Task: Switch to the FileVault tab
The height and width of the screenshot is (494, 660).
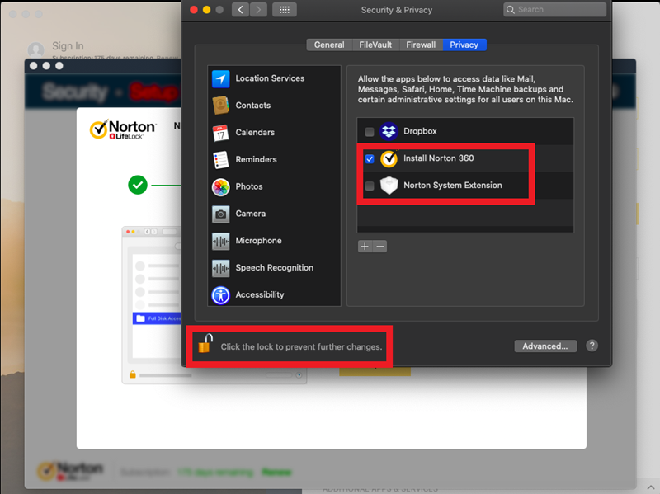Action: tap(375, 45)
